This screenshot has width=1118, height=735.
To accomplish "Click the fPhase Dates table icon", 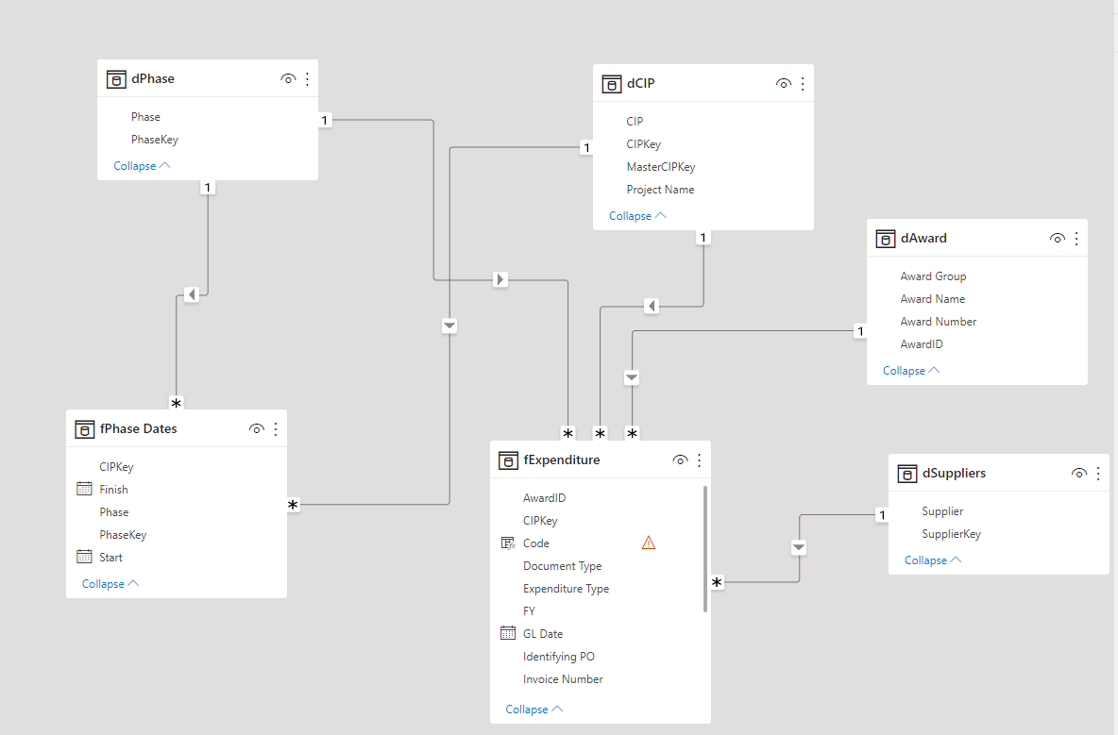I will pyautogui.click(x=85, y=428).
